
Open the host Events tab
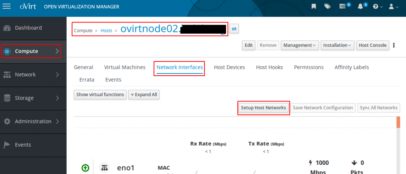pyautogui.click(x=113, y=80)
